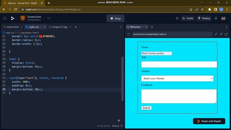
Task: Open the search magnifier in Replit header
Action: tap(177, 18)
